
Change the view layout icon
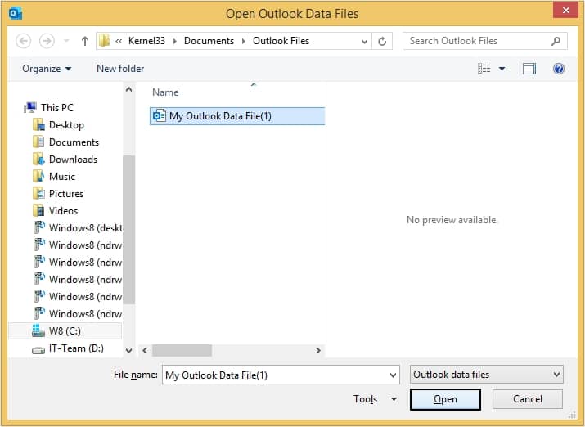click(484, 68)
